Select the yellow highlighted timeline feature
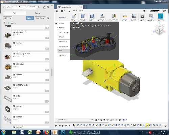 click(147, 125)
